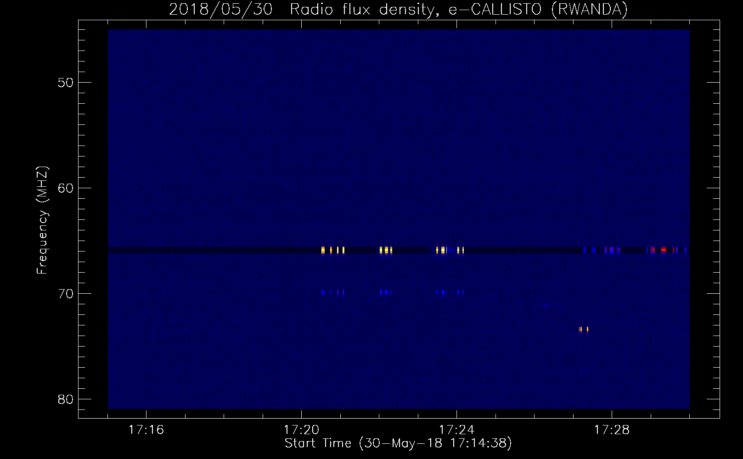This screenshot has width=743, height=459.
Task: Click the 17:20 time axis label
Action: pyautogui.click(x=301, y=430)
